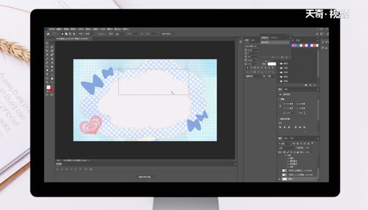368x210 pixels.
Task: Click the Select and Mask button
Action: [167, 34]
